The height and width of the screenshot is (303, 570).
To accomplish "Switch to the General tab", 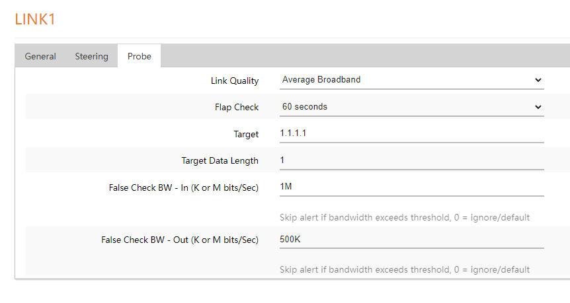I will [x=40, y=56].
